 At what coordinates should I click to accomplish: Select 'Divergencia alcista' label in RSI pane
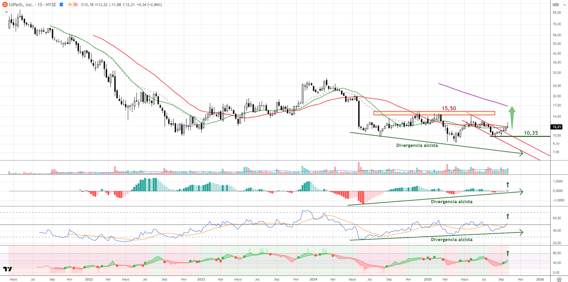pos(451,239)
